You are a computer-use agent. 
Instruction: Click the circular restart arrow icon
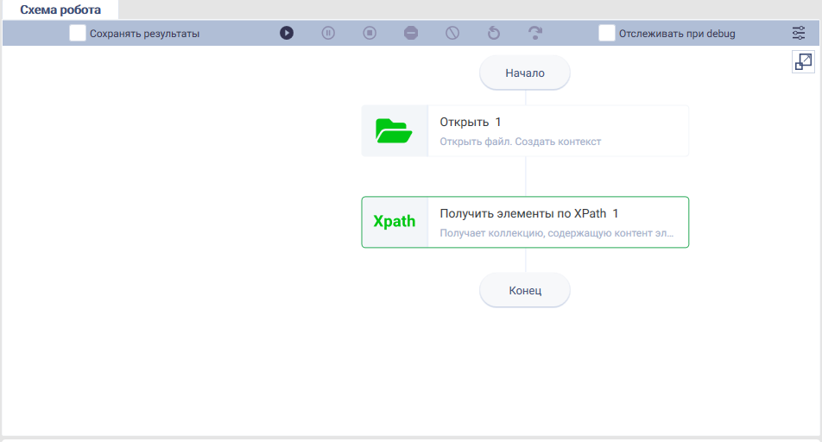pyautogui.click(x=494, y=33)
